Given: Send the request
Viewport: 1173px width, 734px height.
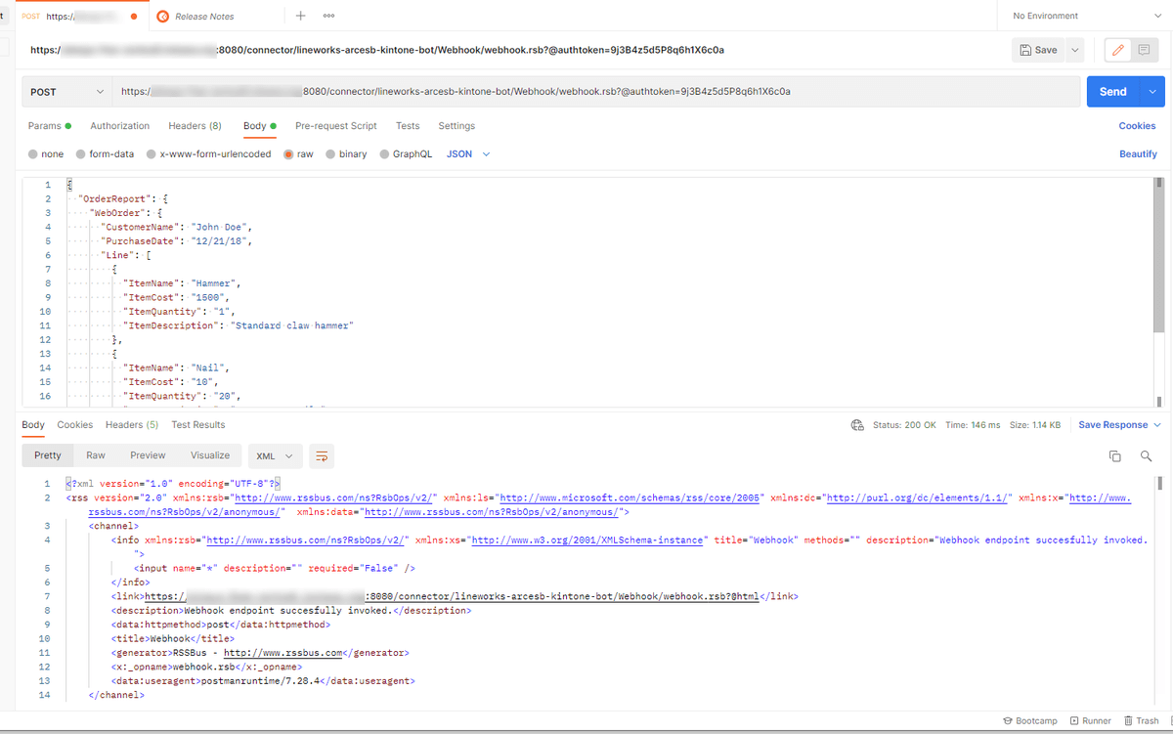Looking at the screenshot, I should tap(1113, 92).
